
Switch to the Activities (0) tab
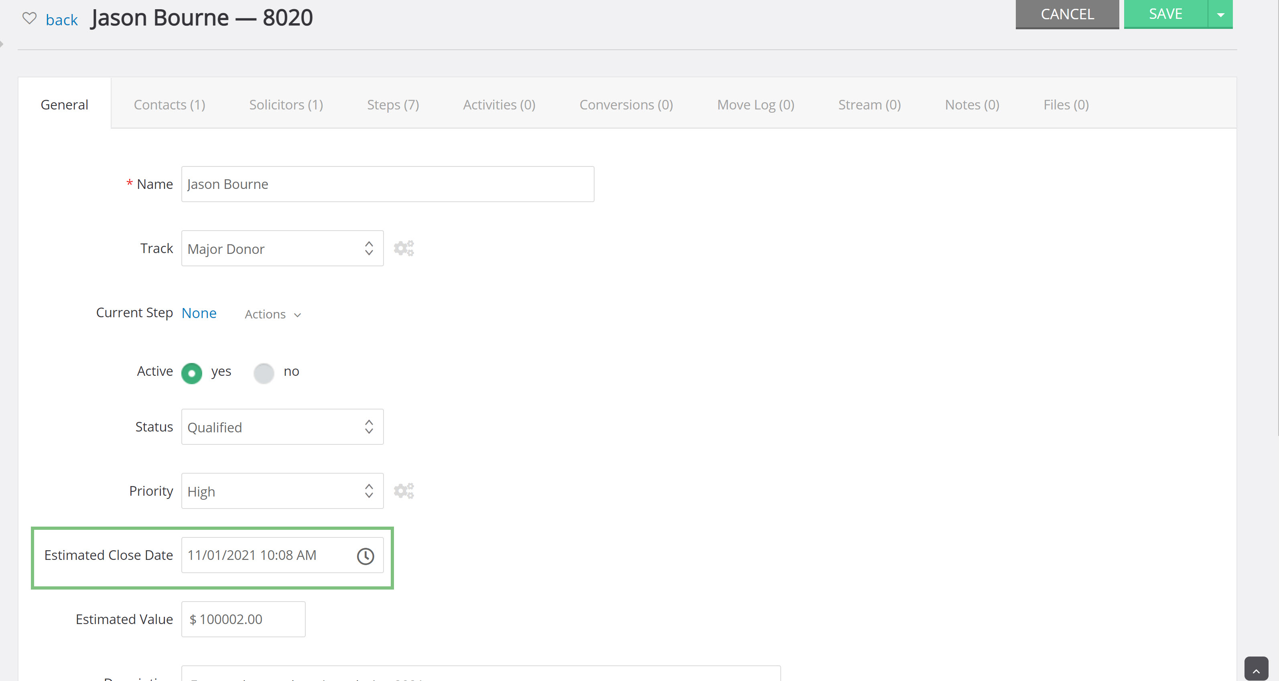[x=499, y=104]
